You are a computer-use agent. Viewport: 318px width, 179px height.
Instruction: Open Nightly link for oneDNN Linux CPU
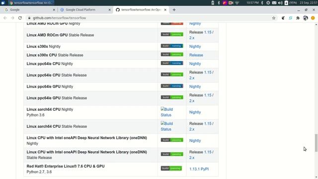pos(195,140)
